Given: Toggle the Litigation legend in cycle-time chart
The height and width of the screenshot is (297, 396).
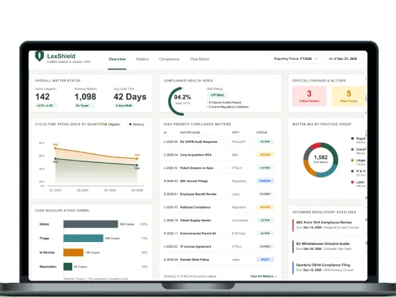Looking at the screenshot, I should pos(113,124).
